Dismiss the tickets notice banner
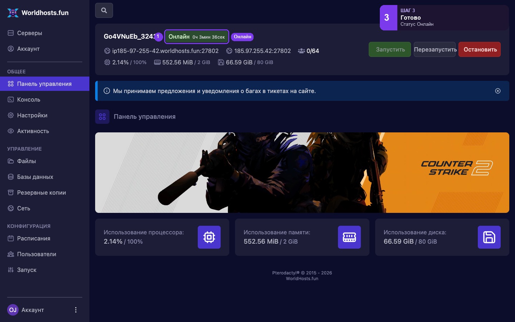The width and height of the screenshot is (515, 322). pyautogui.click(x=498, y=91)
